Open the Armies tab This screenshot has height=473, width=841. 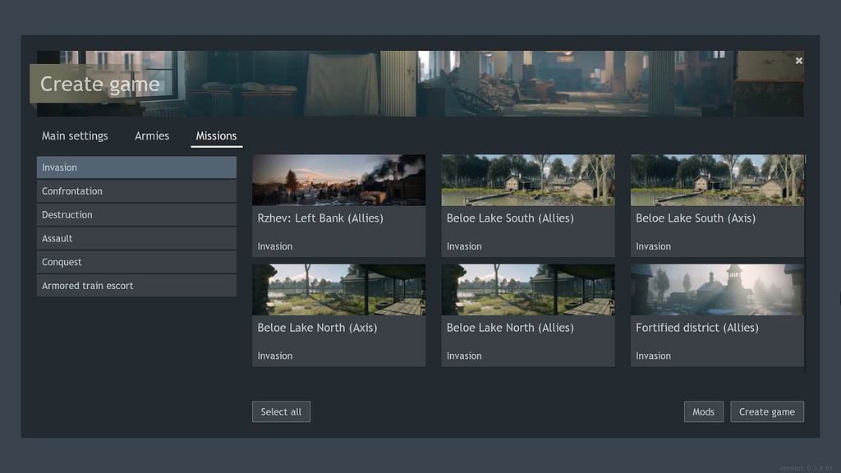pos(151,135)
